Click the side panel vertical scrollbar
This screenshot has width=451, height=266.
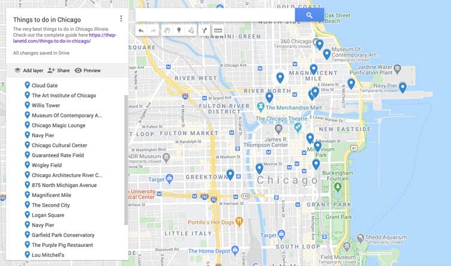click(x=126, y=160)
